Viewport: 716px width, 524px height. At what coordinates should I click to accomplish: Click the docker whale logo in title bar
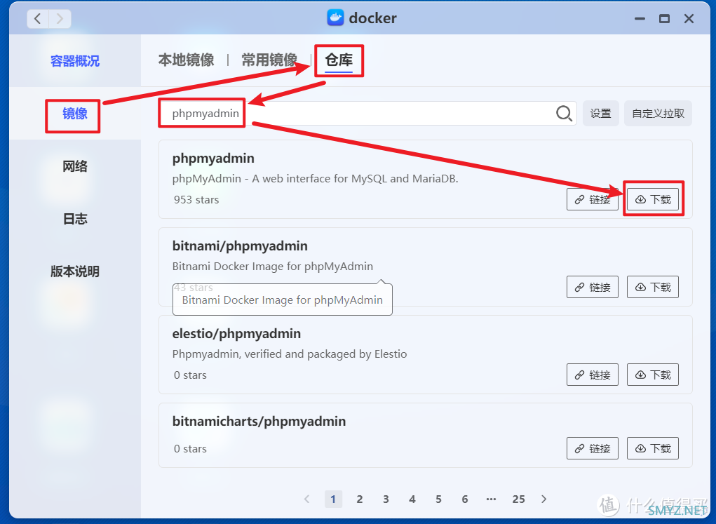coord(336,18)
